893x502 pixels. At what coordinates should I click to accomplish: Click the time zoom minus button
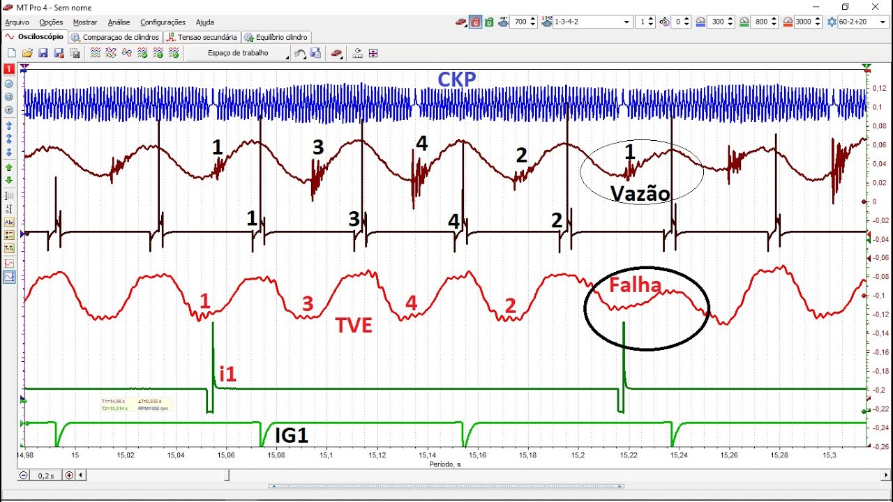pos(24,476)
